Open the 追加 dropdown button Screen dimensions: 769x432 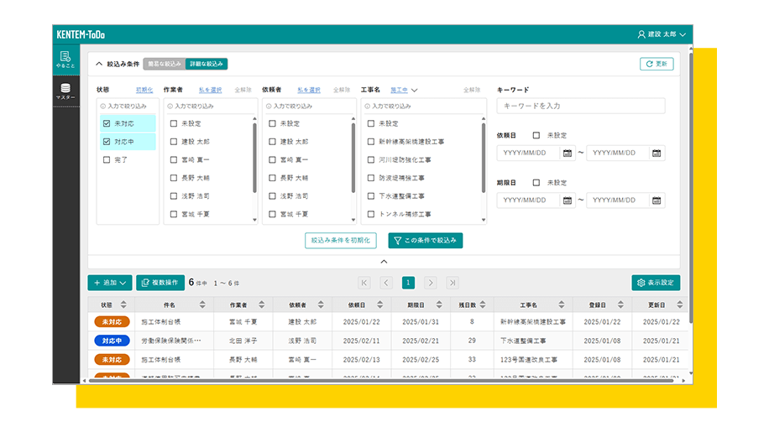pyautogui.click(x=110, y=284)
